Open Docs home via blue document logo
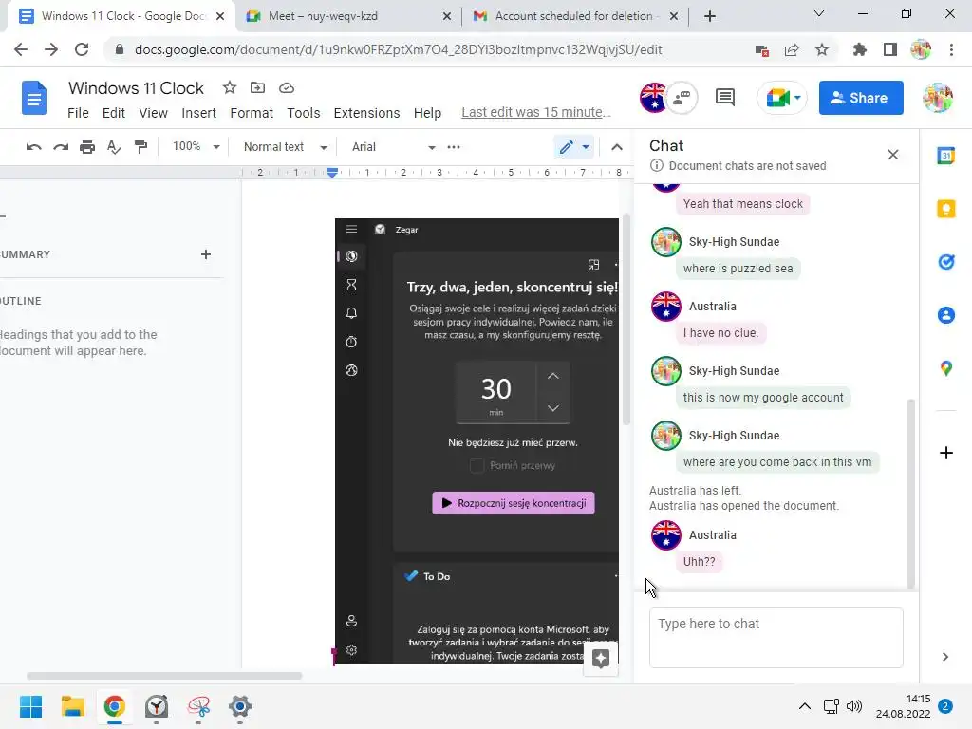 pyautogui.click(x=34, y=98)
